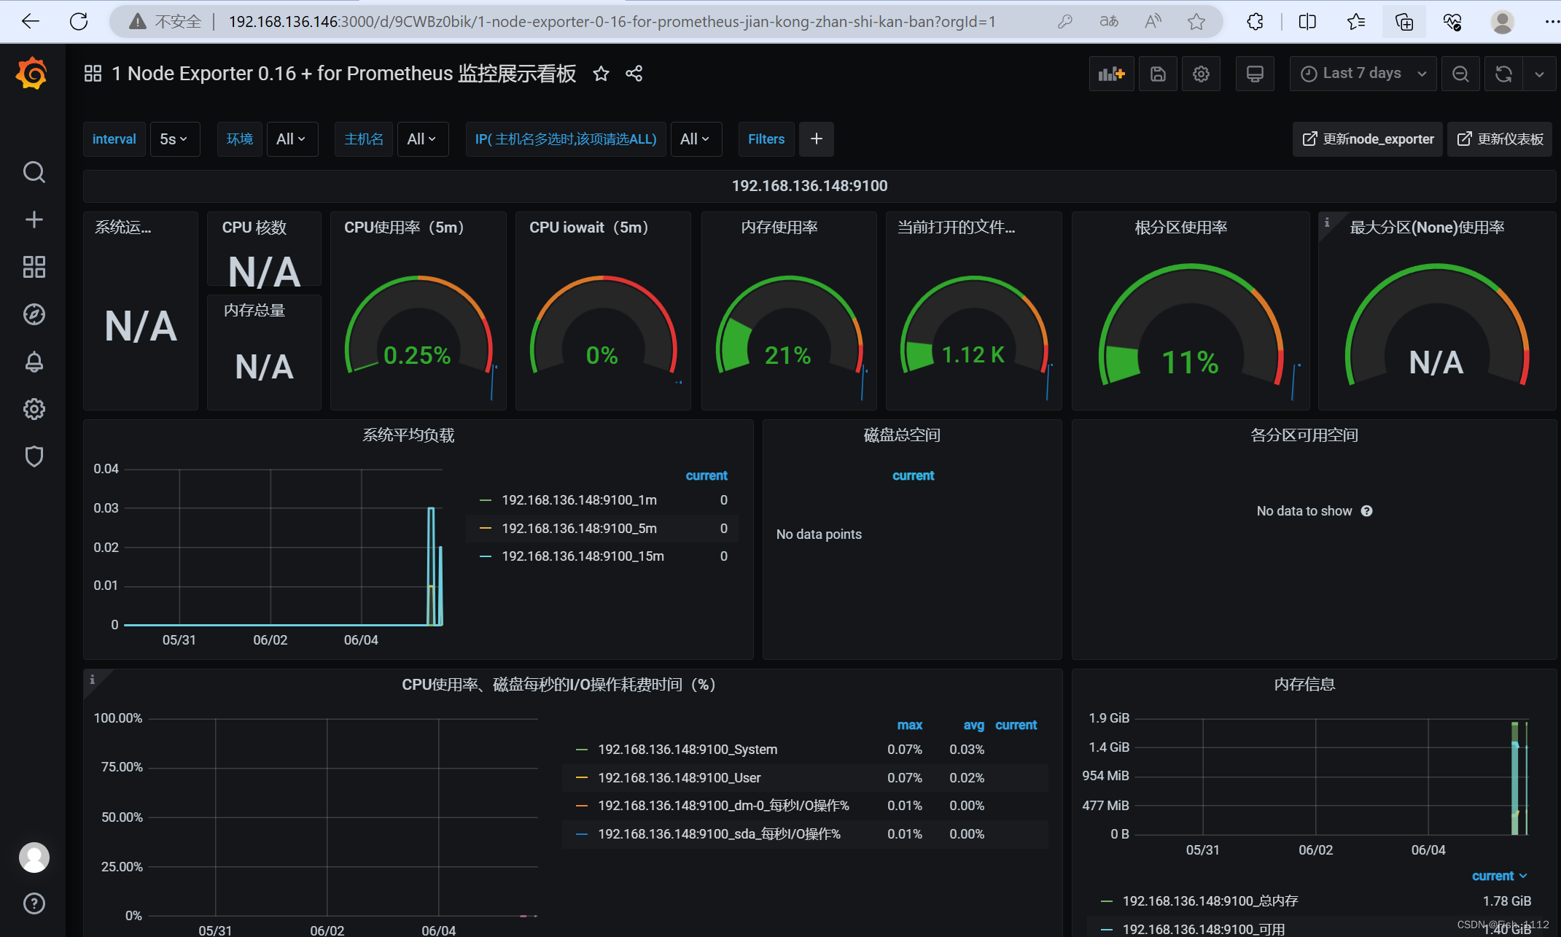Open the 环境 All dropdown
Image resolution: width=1561 pixels, height=937 pixels.
292,139
